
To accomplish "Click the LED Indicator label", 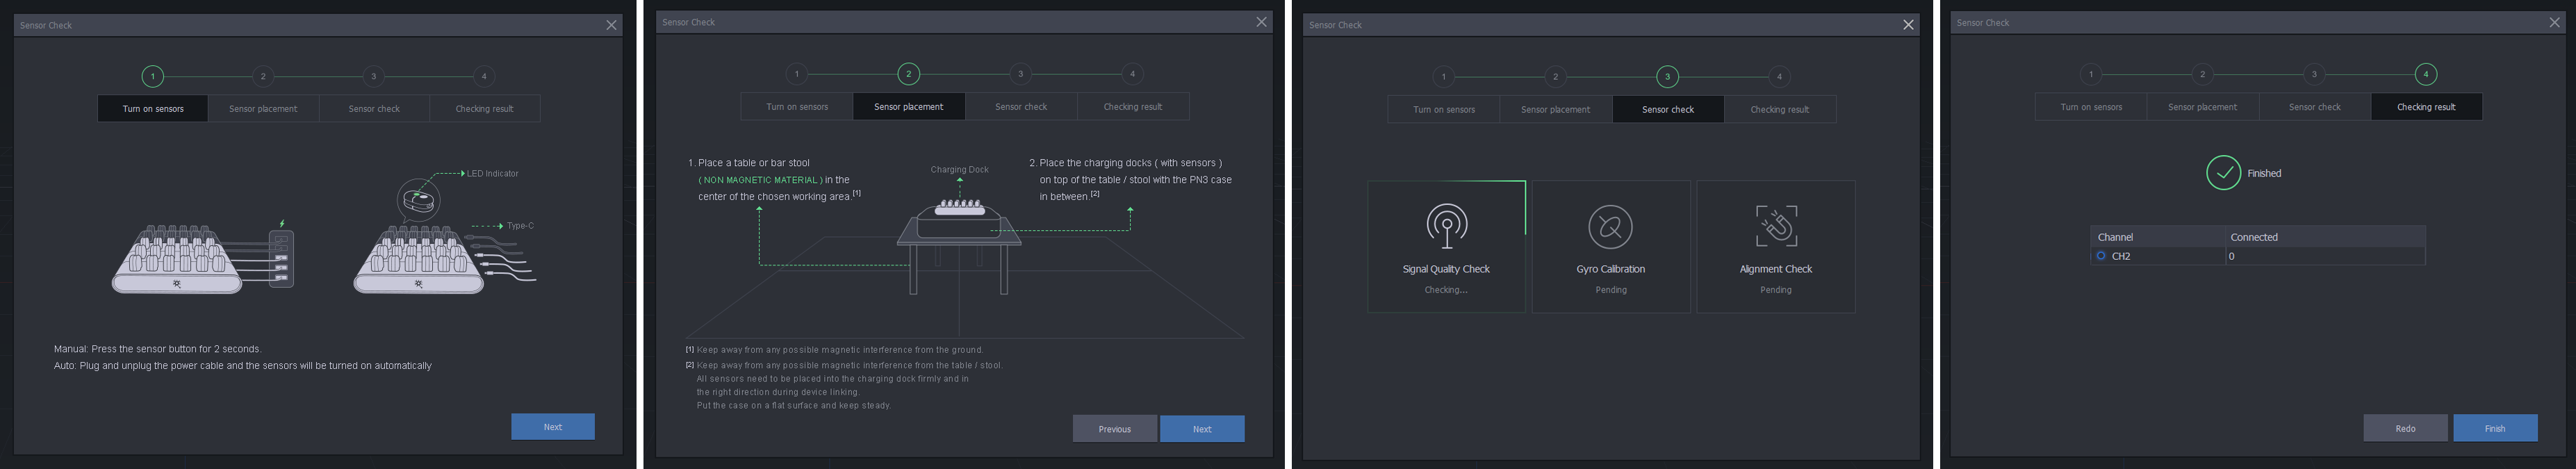I will tap(492, 174).
